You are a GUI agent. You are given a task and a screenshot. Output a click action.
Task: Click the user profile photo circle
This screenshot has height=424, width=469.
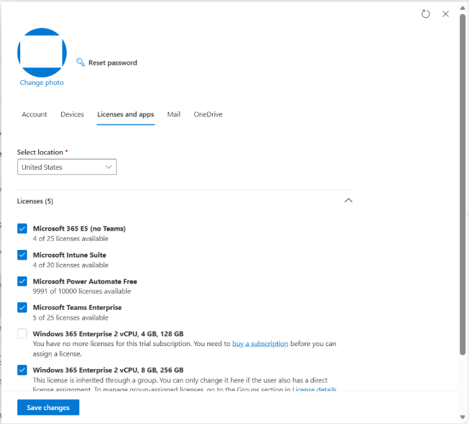[x=42, y=52]
